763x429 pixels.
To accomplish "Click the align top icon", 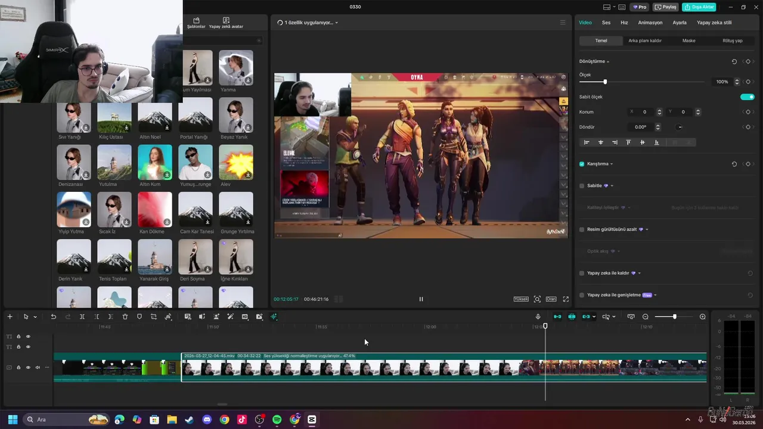I will [628, 142].
